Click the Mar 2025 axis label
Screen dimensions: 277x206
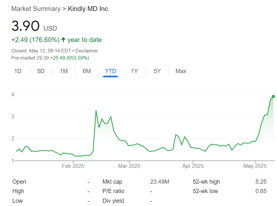pyautogui.click(x=129, y=166)
